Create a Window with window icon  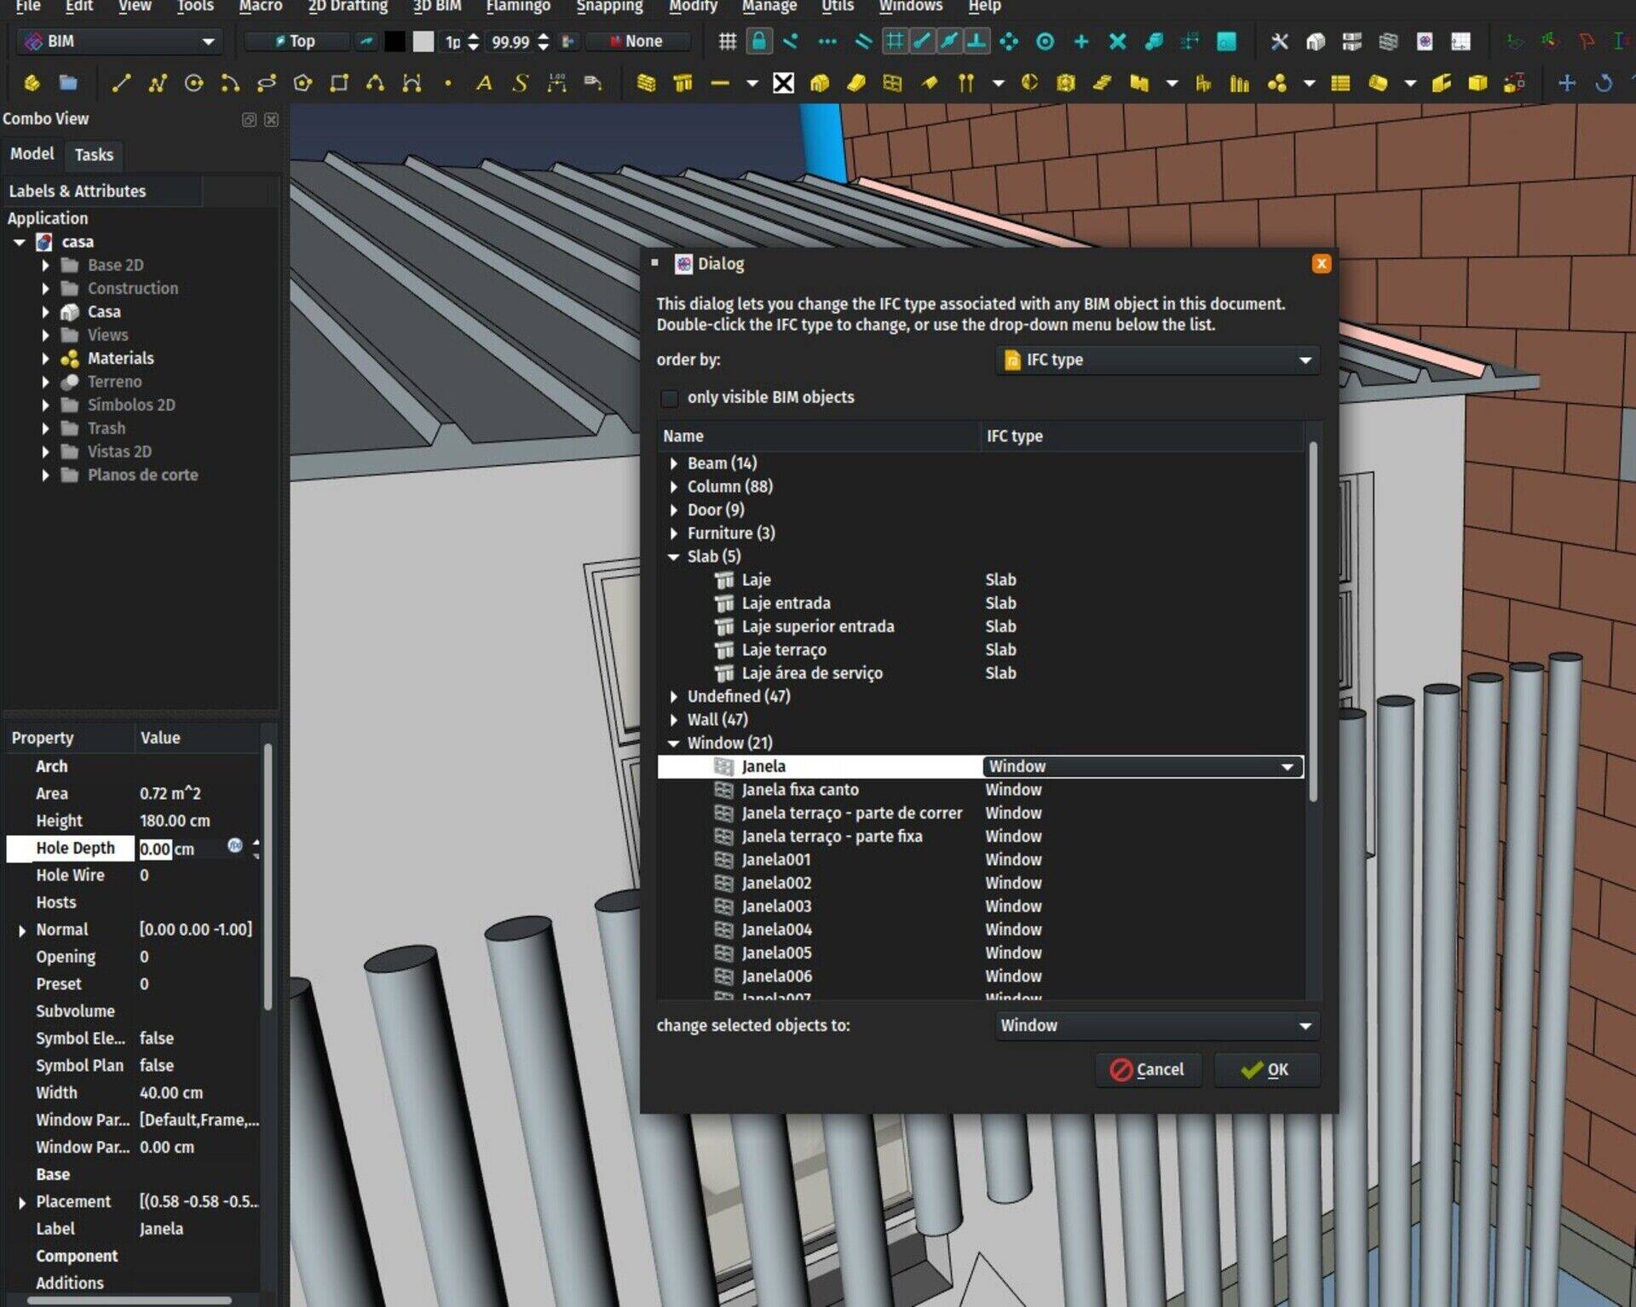point(892,83)
